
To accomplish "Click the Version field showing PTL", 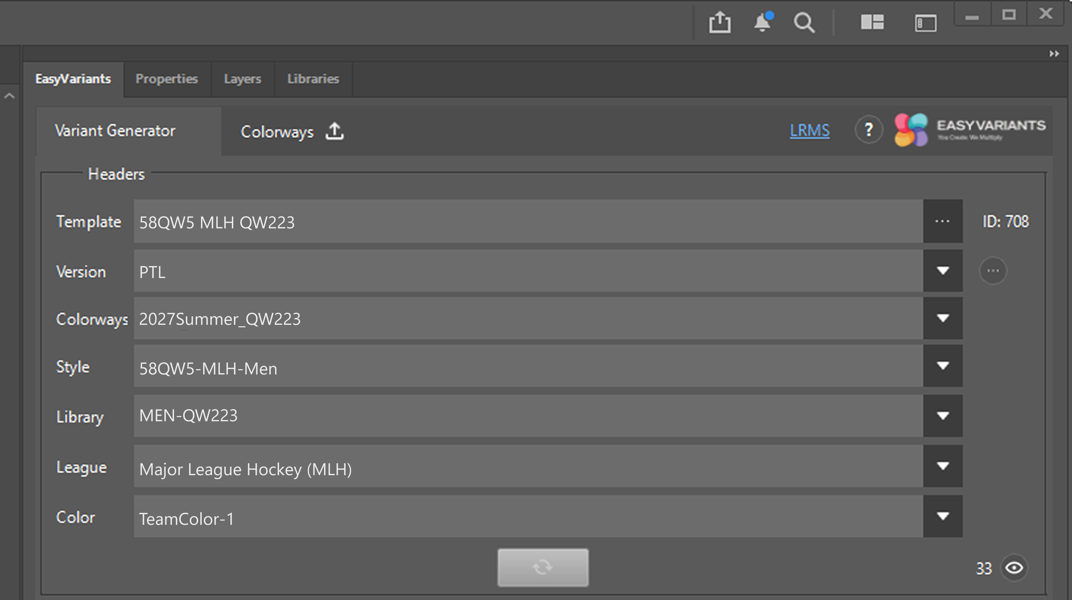I will pyautogui.click(x=529, y=271).
